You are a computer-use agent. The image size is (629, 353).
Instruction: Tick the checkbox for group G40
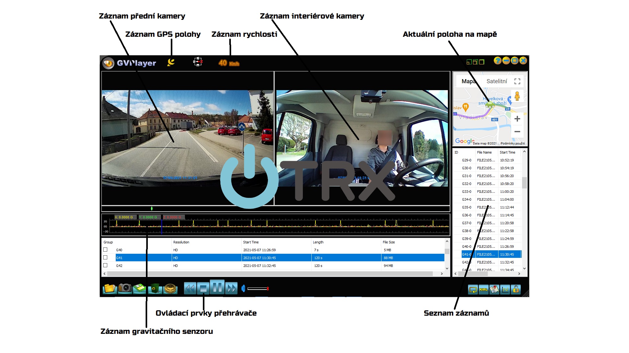(105, 250)
